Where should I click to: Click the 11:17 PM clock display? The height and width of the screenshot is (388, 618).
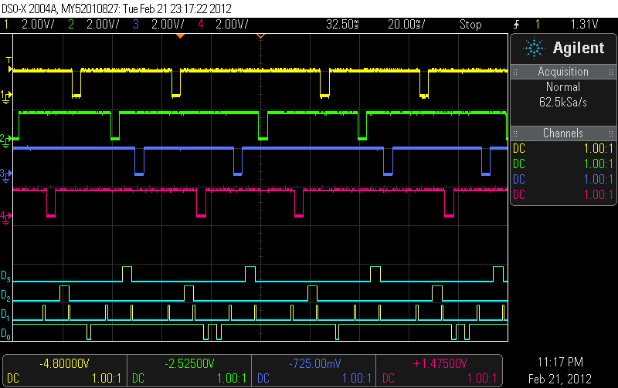tap(563, 363)
